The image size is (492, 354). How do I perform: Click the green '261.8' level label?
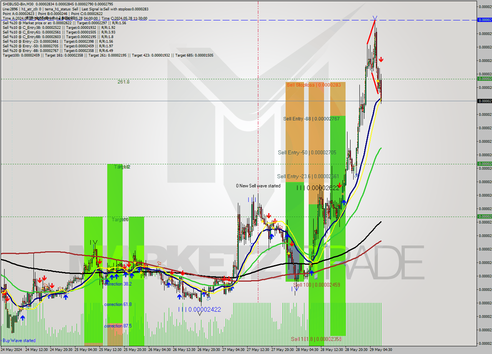tap(123, 82)
